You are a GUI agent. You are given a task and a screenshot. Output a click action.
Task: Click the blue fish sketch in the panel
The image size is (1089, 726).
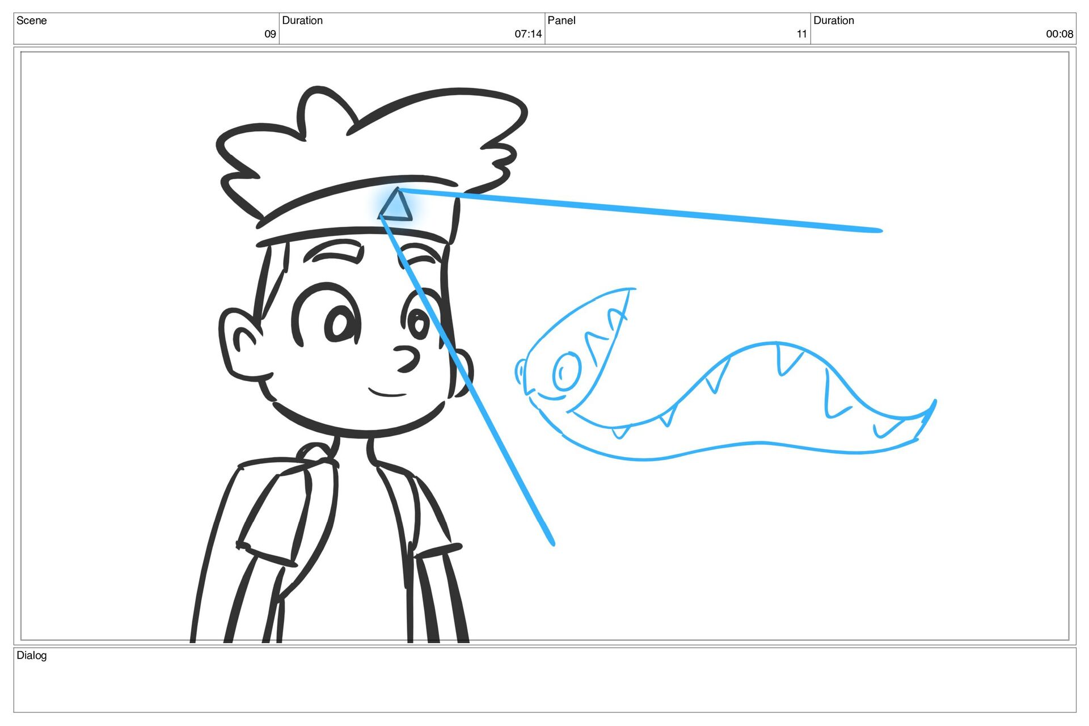click(726, 374)
